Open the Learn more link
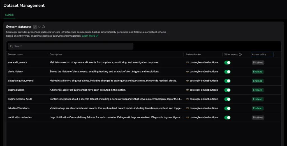 tap(88, 36)
